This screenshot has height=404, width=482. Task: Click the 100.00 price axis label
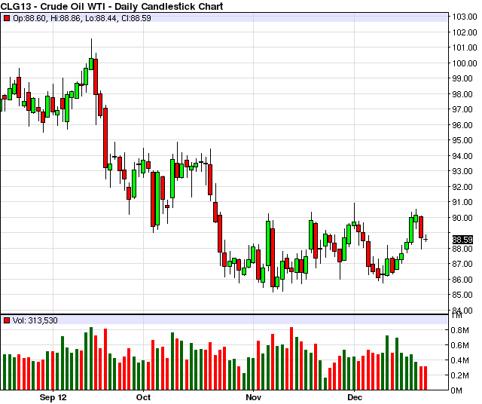(465, 63)
